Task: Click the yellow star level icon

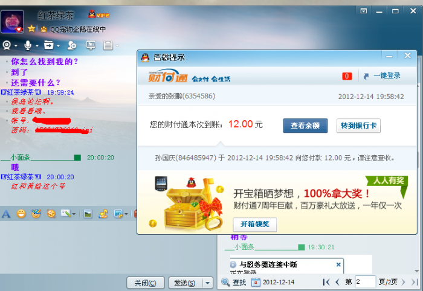Action: pyautogui.click(x=31, y=28)
